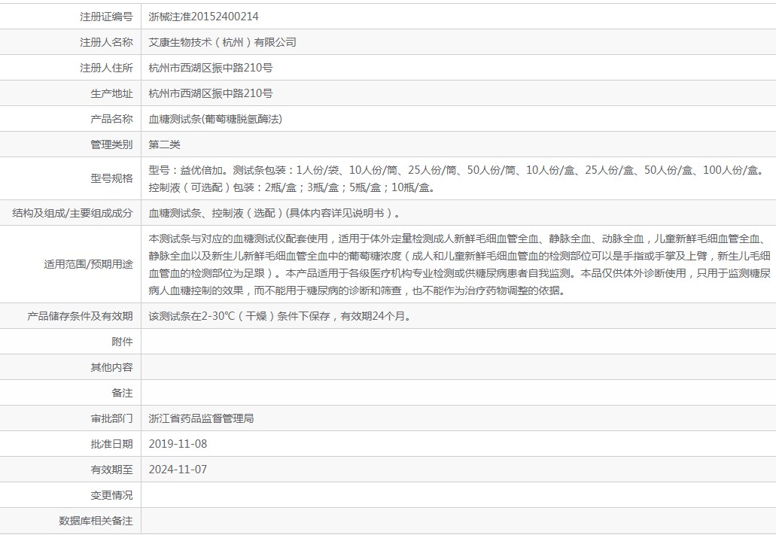This screenshot has width=776, height=535.
Task: Click the 结构及组成/主要组成成分 label
Action: (73, 213)
